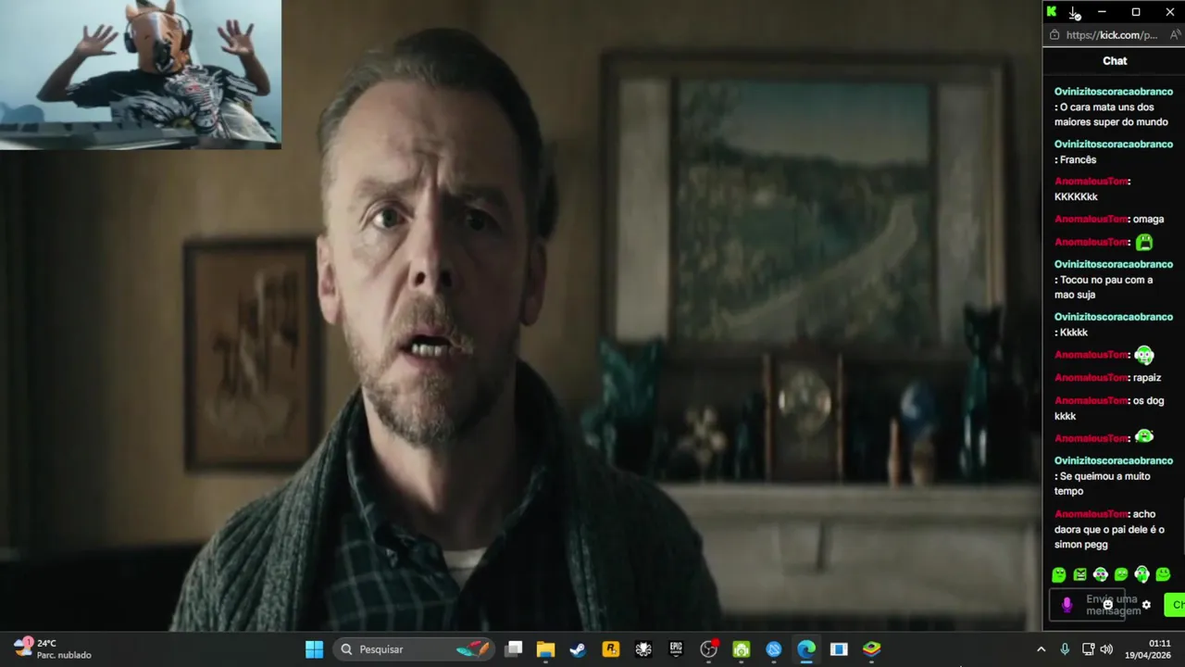The width and height of the screenshot is (1185, 667).
Task: Open the Windows Start menu
Action: click(315, 649)
